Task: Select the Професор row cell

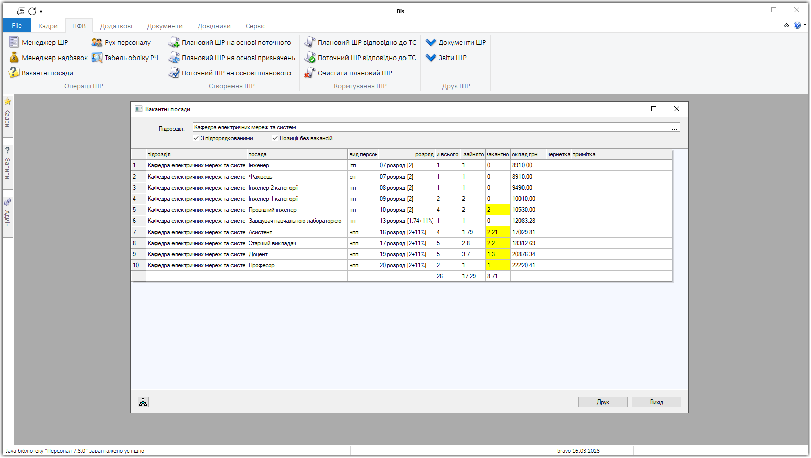Action: tap(297, 265)
